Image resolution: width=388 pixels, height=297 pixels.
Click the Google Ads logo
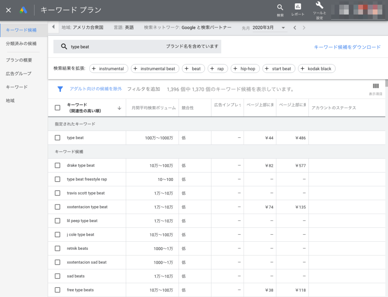[x=23, y=10]
